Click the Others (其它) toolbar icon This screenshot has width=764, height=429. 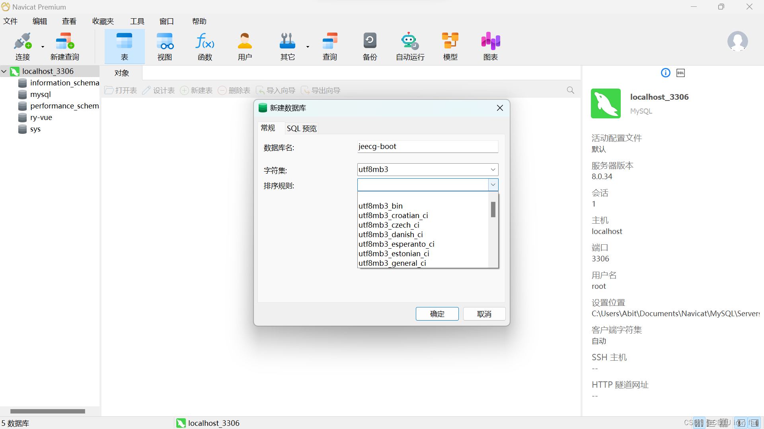click(287, 46)
